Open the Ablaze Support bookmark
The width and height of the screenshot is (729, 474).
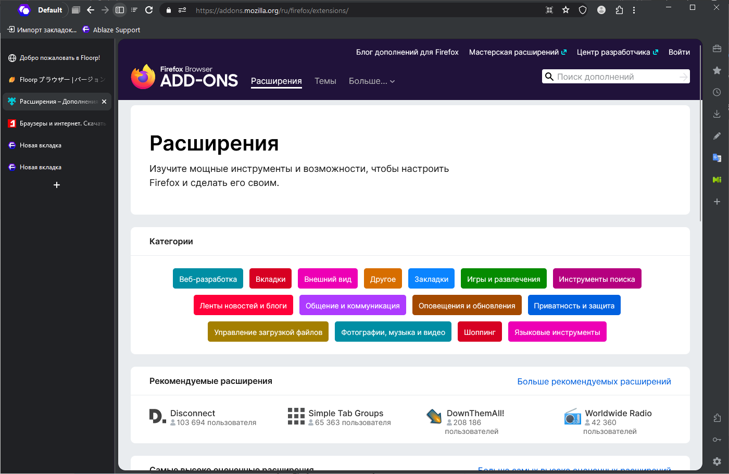coord(111,30)
